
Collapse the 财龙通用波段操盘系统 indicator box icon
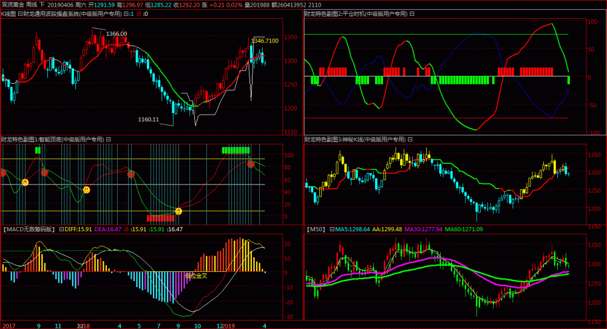[x=20, y=14]
